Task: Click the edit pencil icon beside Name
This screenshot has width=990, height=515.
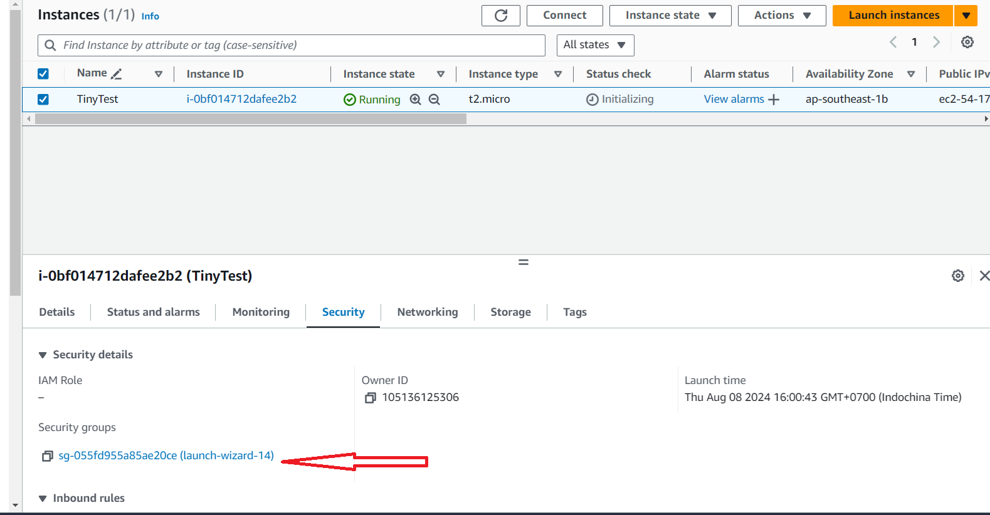Action: [x=116, y=74]
